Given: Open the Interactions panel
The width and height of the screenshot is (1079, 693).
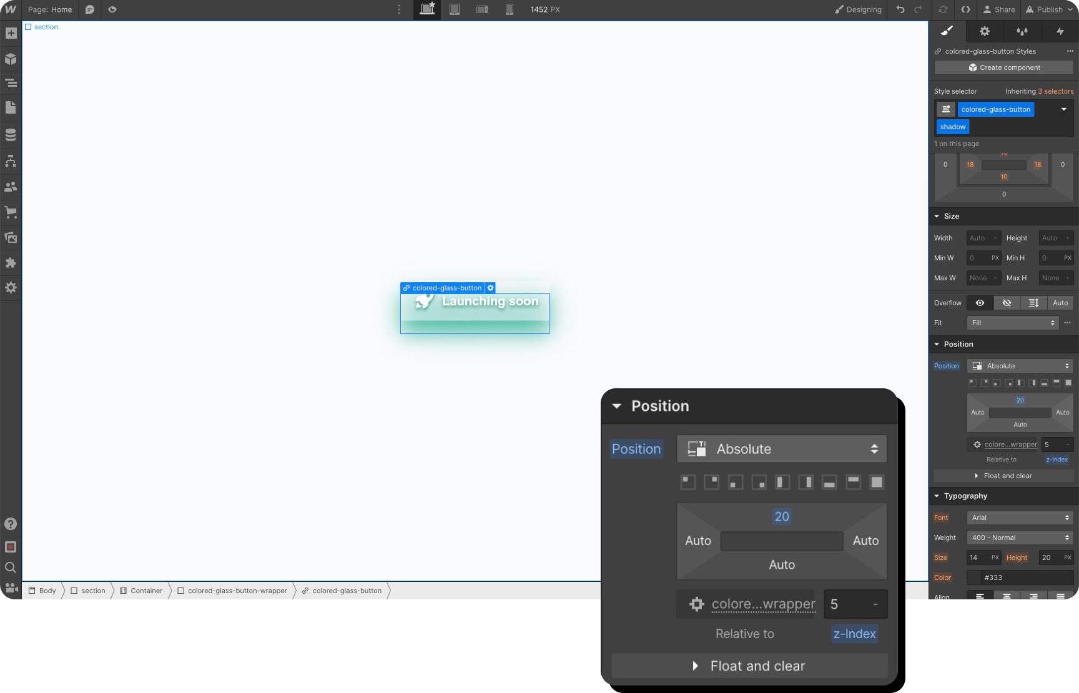Looking at the screenshot, I should (x=1060, y=31).
